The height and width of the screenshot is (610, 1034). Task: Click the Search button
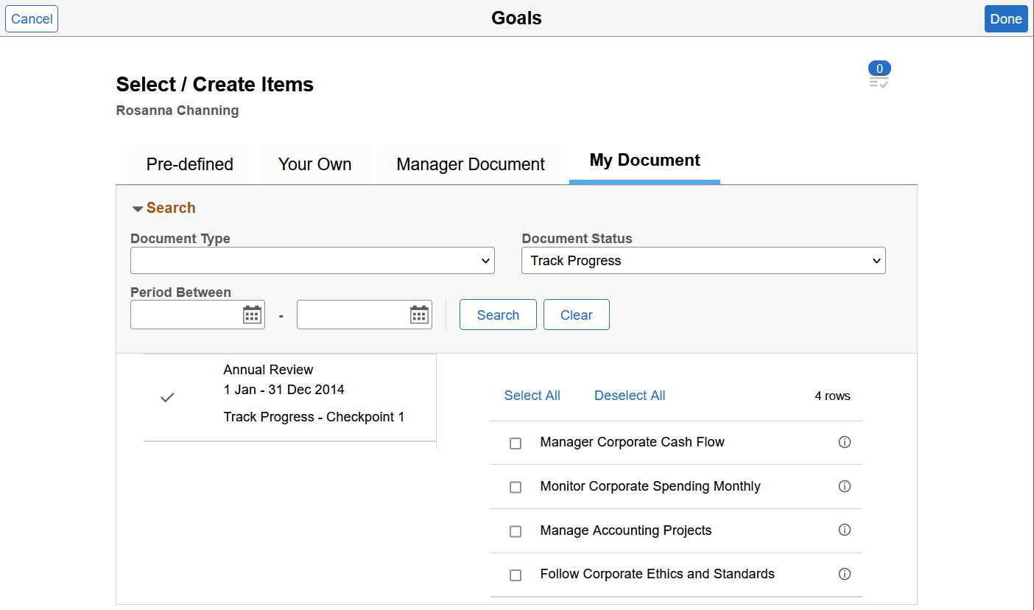pyautogui.click(x=498, y=315)
